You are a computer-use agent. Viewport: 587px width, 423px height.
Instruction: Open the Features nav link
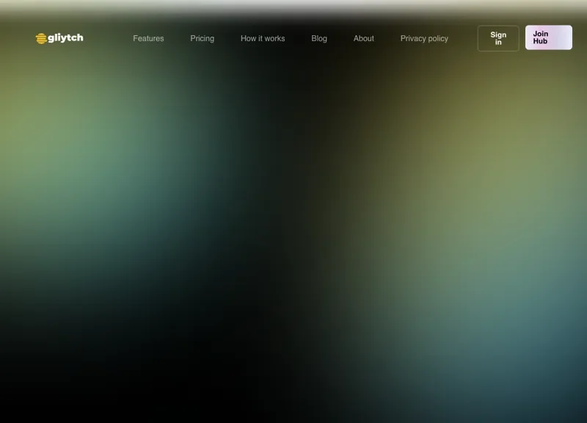(148, 39)
